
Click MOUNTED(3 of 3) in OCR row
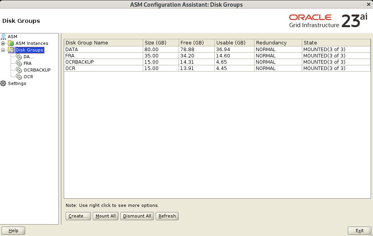point(324,68)
